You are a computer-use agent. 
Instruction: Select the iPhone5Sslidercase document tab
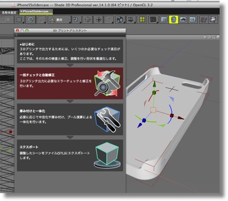[x=37, y=12]
